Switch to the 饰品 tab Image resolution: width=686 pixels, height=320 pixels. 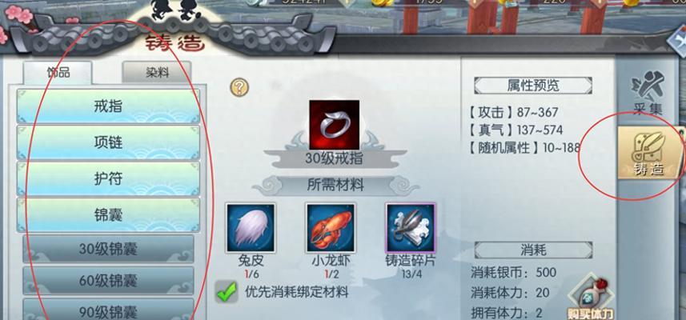click(58, 73)
